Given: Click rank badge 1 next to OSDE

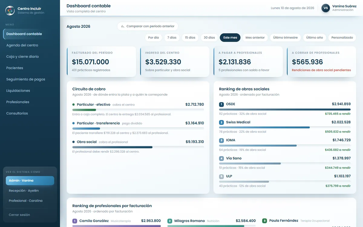Looking at the screenshot, I should point(221,104).
